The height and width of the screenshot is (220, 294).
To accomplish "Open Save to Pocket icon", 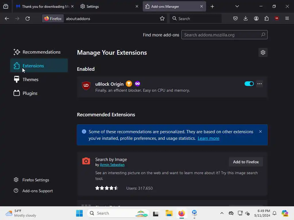I will pyautogui.click(x=235, y=18).
